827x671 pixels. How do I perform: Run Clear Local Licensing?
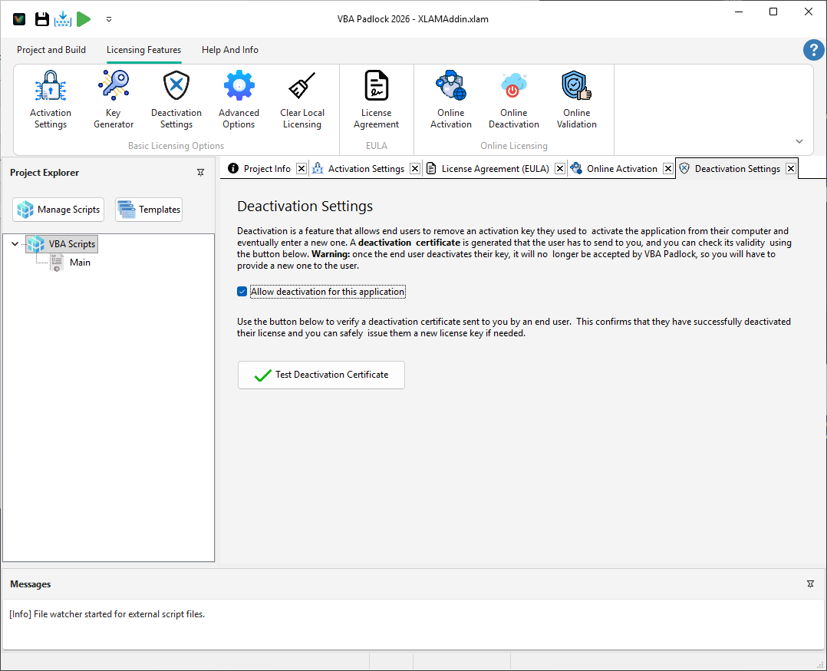point(301,98)
